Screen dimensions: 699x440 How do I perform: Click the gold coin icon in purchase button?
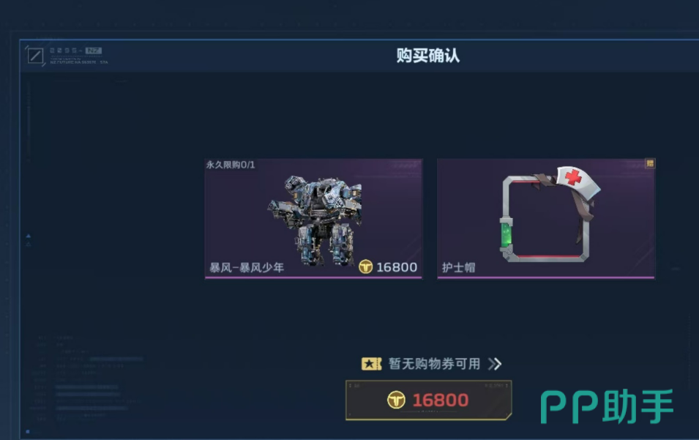396,400
